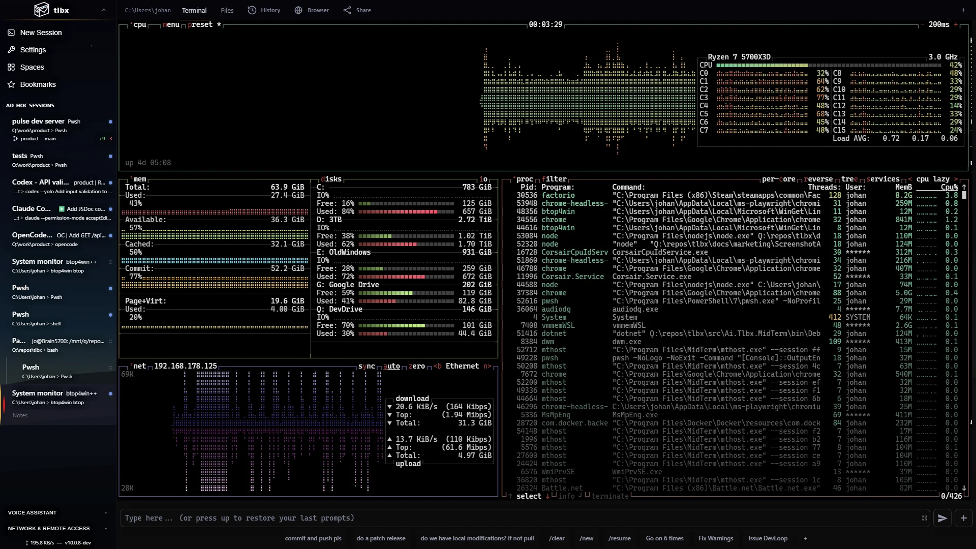Image resolution: width=976 pixels, height=549 pixels.
Task: Click the Browser globe icon
Action: click(298, 10)
